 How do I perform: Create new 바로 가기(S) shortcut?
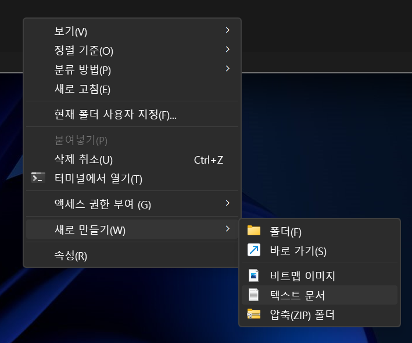(x=320, y=250)
